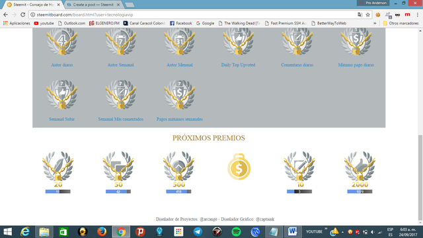Image resolution: width=423 pixels, height=238 pixels.
Task: Open File Explorer from the taskbar
Action: point(44,231)
